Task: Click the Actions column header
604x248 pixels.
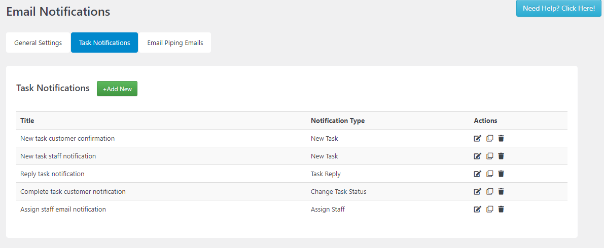Action: 485,121
